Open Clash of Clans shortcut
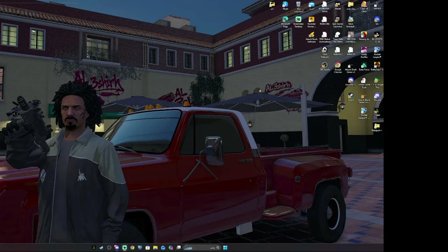Screen dimensions: 448x252 (364, 7)
